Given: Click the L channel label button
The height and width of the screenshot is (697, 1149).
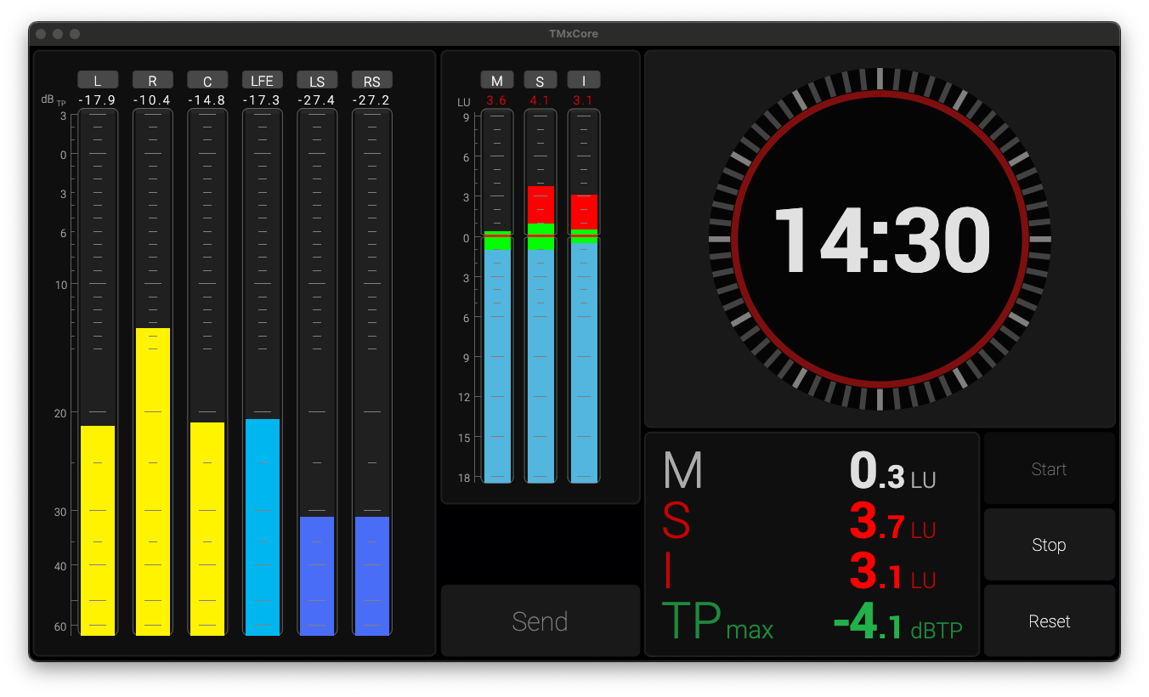Looking at the screenshot, I should (x=98, y=81).
